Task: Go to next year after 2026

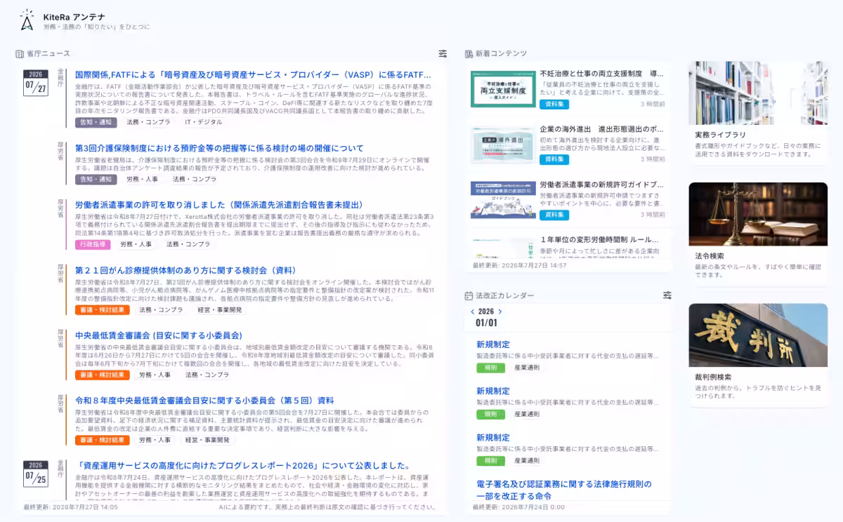Action: pos(499,312)
